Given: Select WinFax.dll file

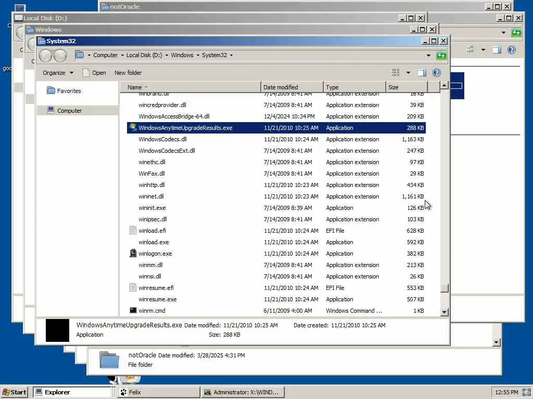Looking at the screenshot, I should (276, 174).
